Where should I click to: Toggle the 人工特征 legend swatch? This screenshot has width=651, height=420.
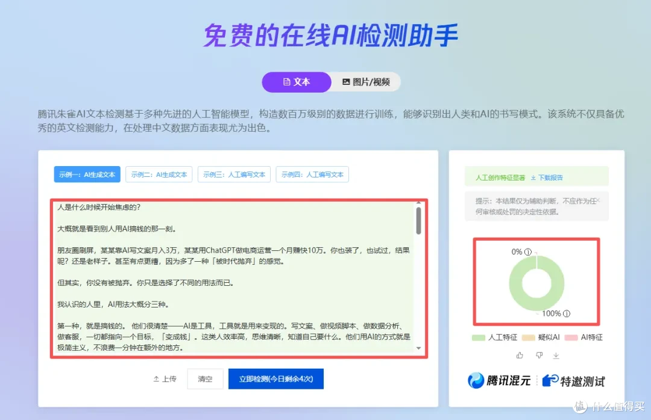point(479,338)
